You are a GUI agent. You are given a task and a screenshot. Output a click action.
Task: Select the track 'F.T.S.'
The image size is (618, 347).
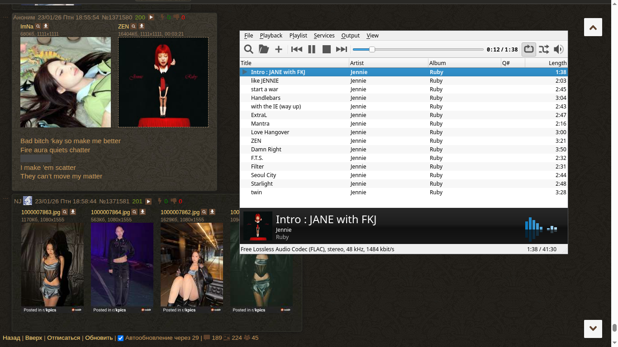[404, 158]
